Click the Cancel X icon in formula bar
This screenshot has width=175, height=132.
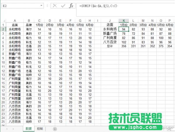55,6
